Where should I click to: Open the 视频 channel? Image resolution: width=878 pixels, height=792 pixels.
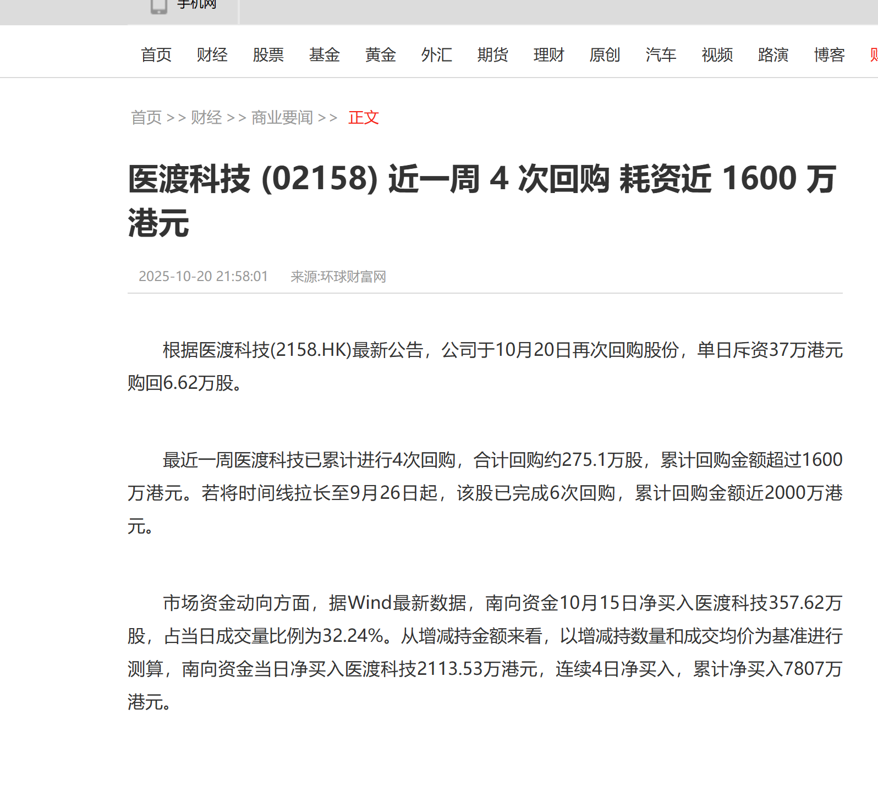pyautogui.click(x=717, y=55)
